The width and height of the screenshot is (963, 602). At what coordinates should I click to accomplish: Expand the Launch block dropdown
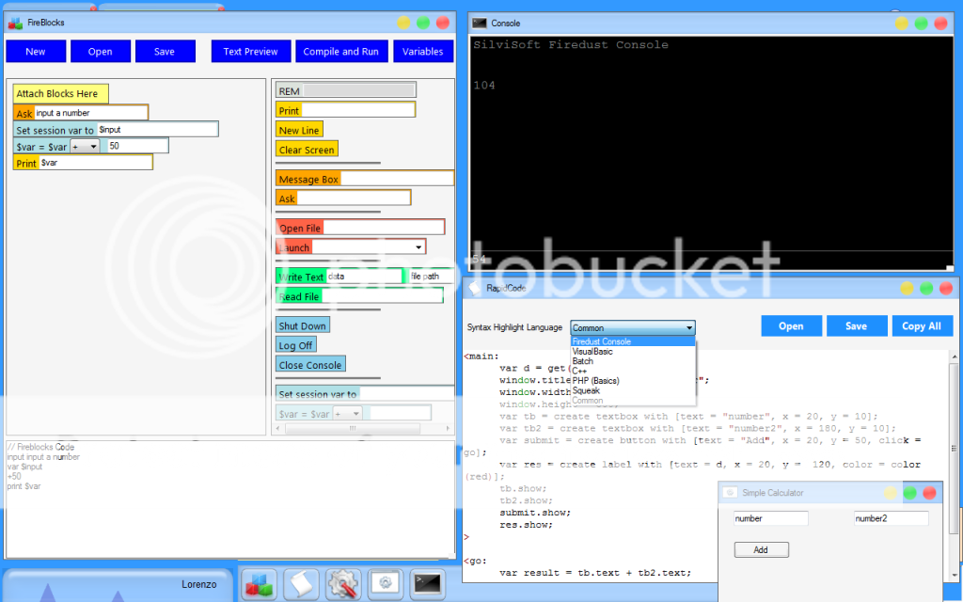click(418, 247)
